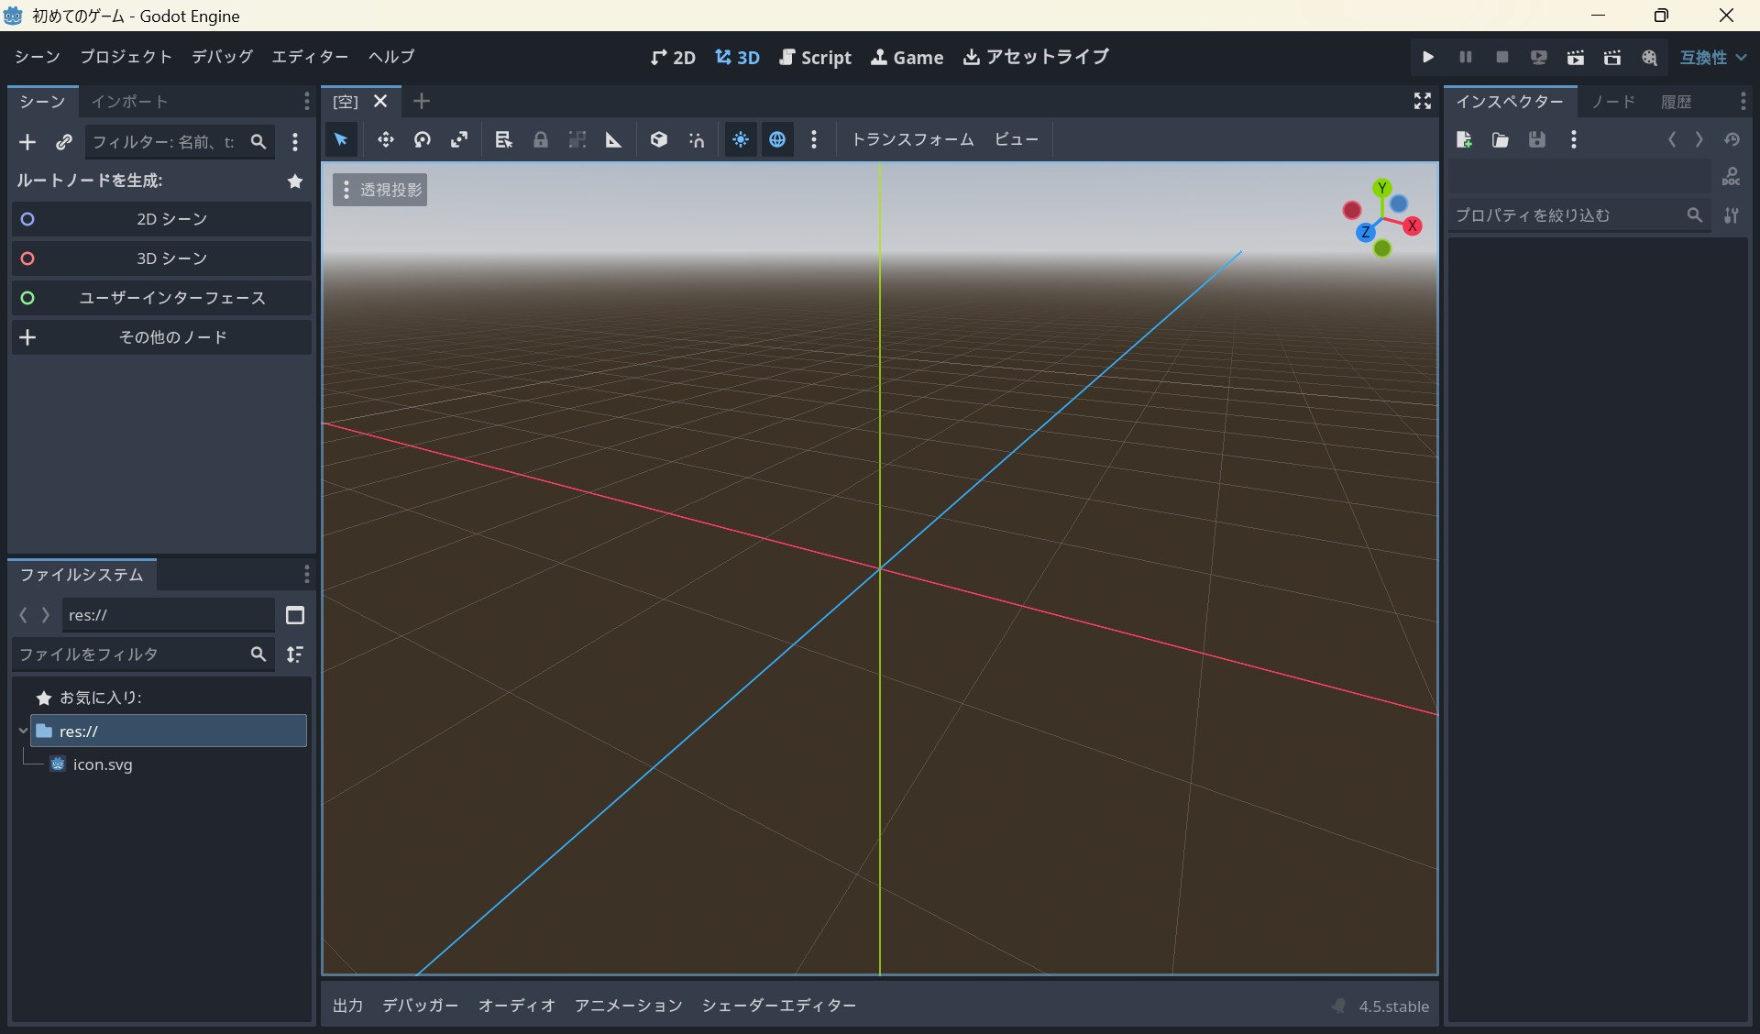Viewport: 1760px width, 1034px height.
Task: Open the Asset Library workspace
Action: (x=1036, y=57)
